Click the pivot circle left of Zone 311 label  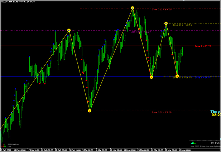pyautogui.click(x=177, y=76)
